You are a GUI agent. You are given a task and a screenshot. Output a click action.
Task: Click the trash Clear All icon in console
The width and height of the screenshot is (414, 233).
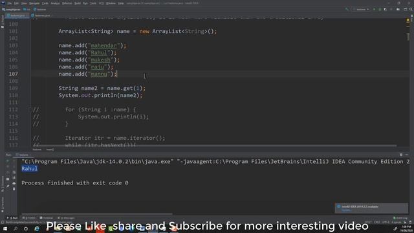[x=14, y=189]
